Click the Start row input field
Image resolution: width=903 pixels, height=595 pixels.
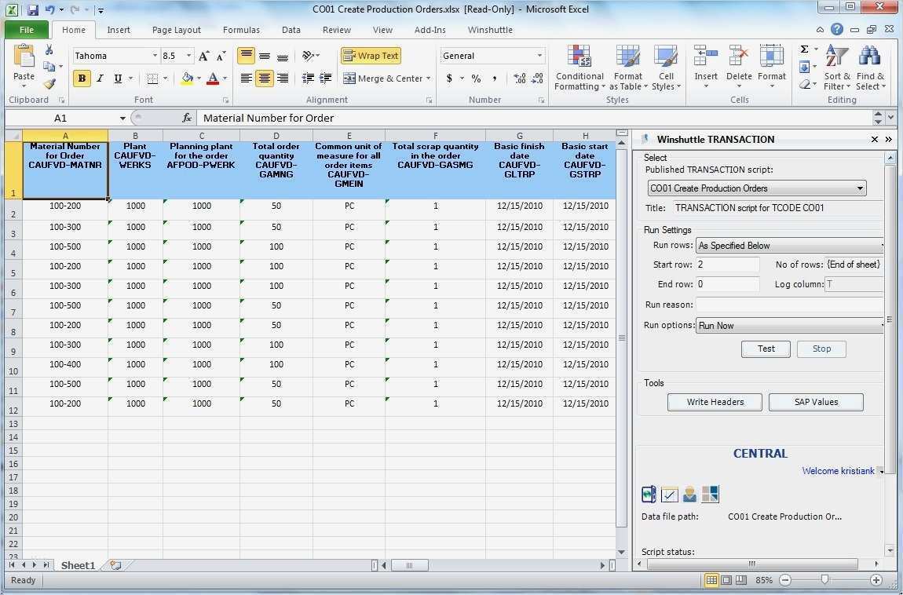pyautogui.click(x=726, y=265)
